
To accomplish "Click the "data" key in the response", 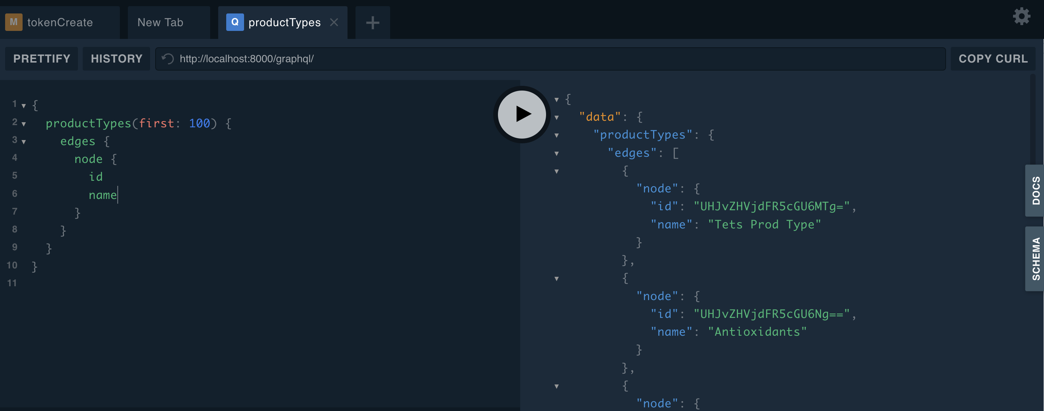I will coord(600,117).
